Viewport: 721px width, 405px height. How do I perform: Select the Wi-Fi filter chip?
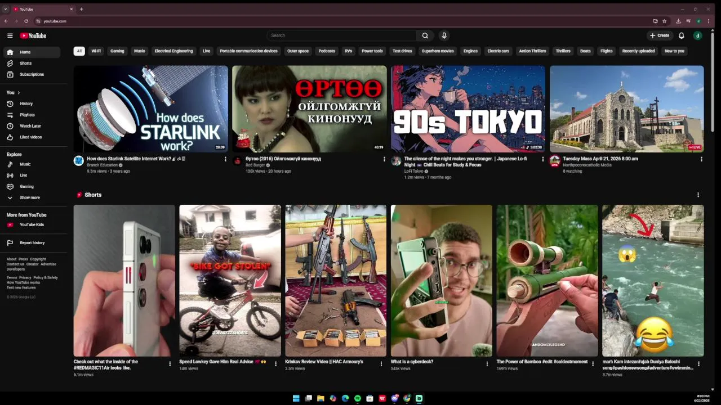pos(96,51)
